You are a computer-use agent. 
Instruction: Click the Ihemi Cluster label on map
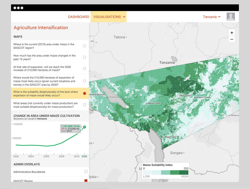[185, 95]
